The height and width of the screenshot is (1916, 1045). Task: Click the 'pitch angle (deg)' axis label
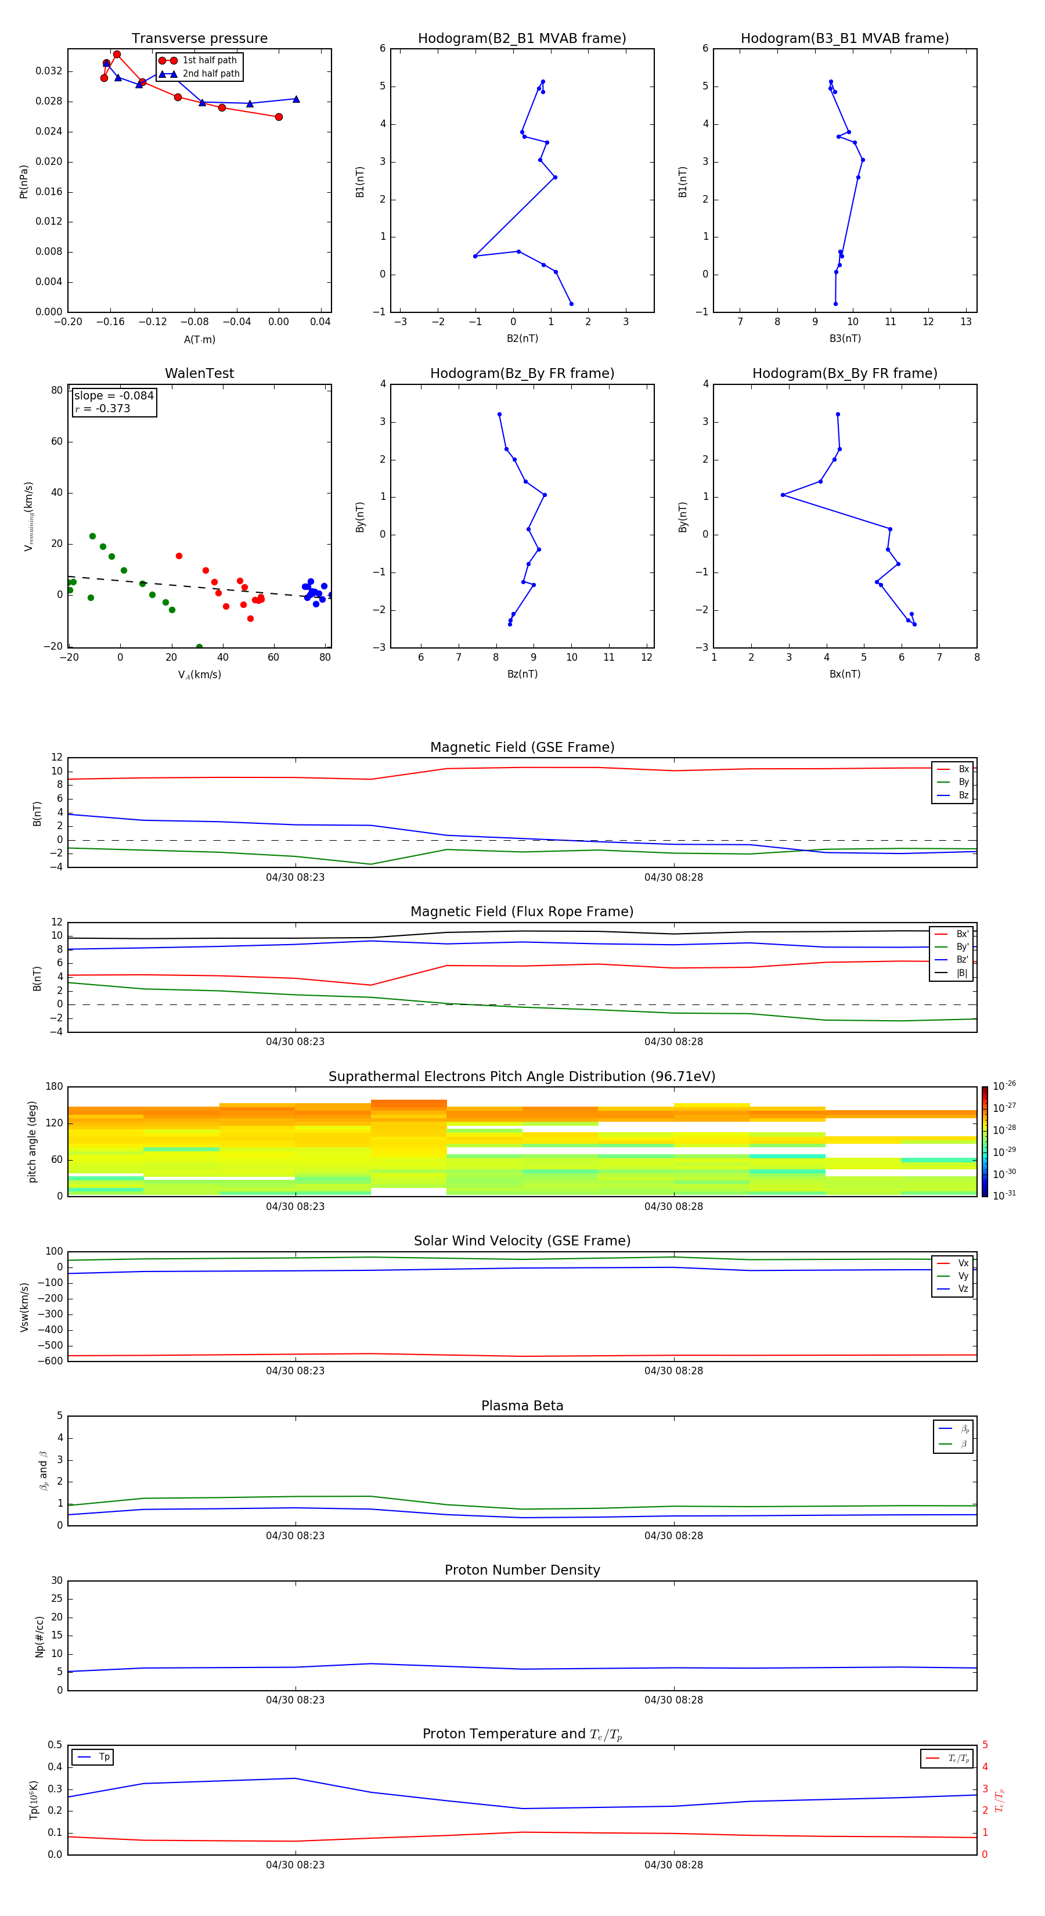pyautogui.click(x=32, y=1141)
